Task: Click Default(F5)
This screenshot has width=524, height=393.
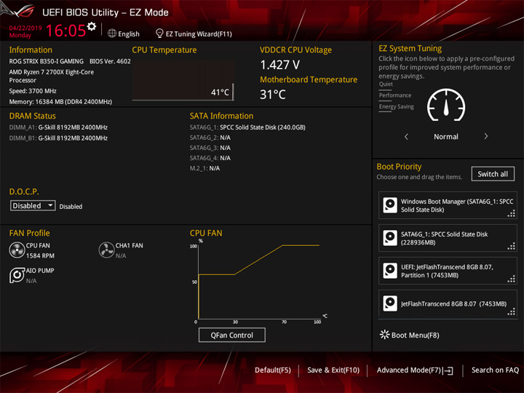Action: tap(273, 370)
